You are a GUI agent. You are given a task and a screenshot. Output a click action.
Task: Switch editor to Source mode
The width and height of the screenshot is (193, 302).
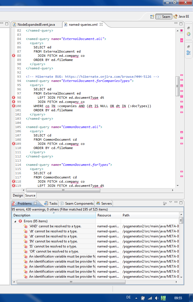coord(30,195)
